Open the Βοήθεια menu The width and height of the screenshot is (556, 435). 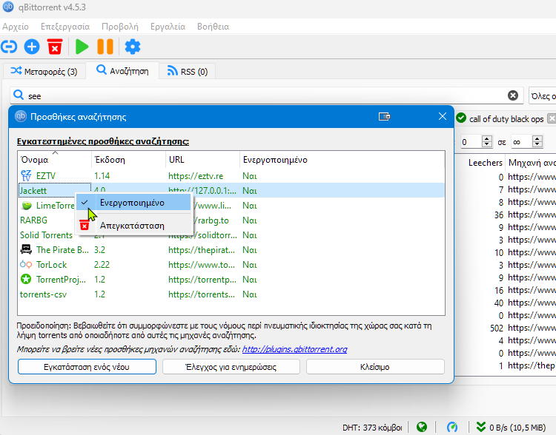[213, 27]
